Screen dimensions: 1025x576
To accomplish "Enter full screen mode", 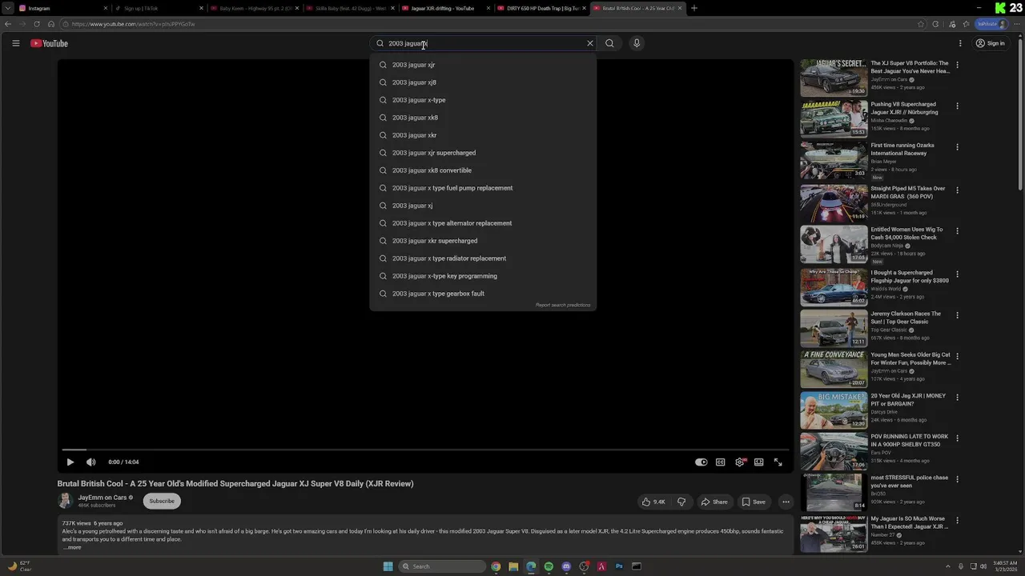I will point(778,462).
